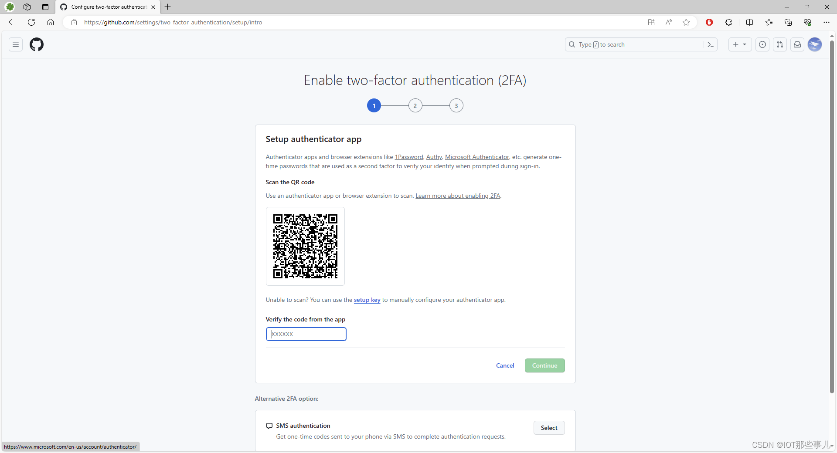The image size is (837, 453).
Task: Open the Issues icon in header
Action: (x=762, y=44)
